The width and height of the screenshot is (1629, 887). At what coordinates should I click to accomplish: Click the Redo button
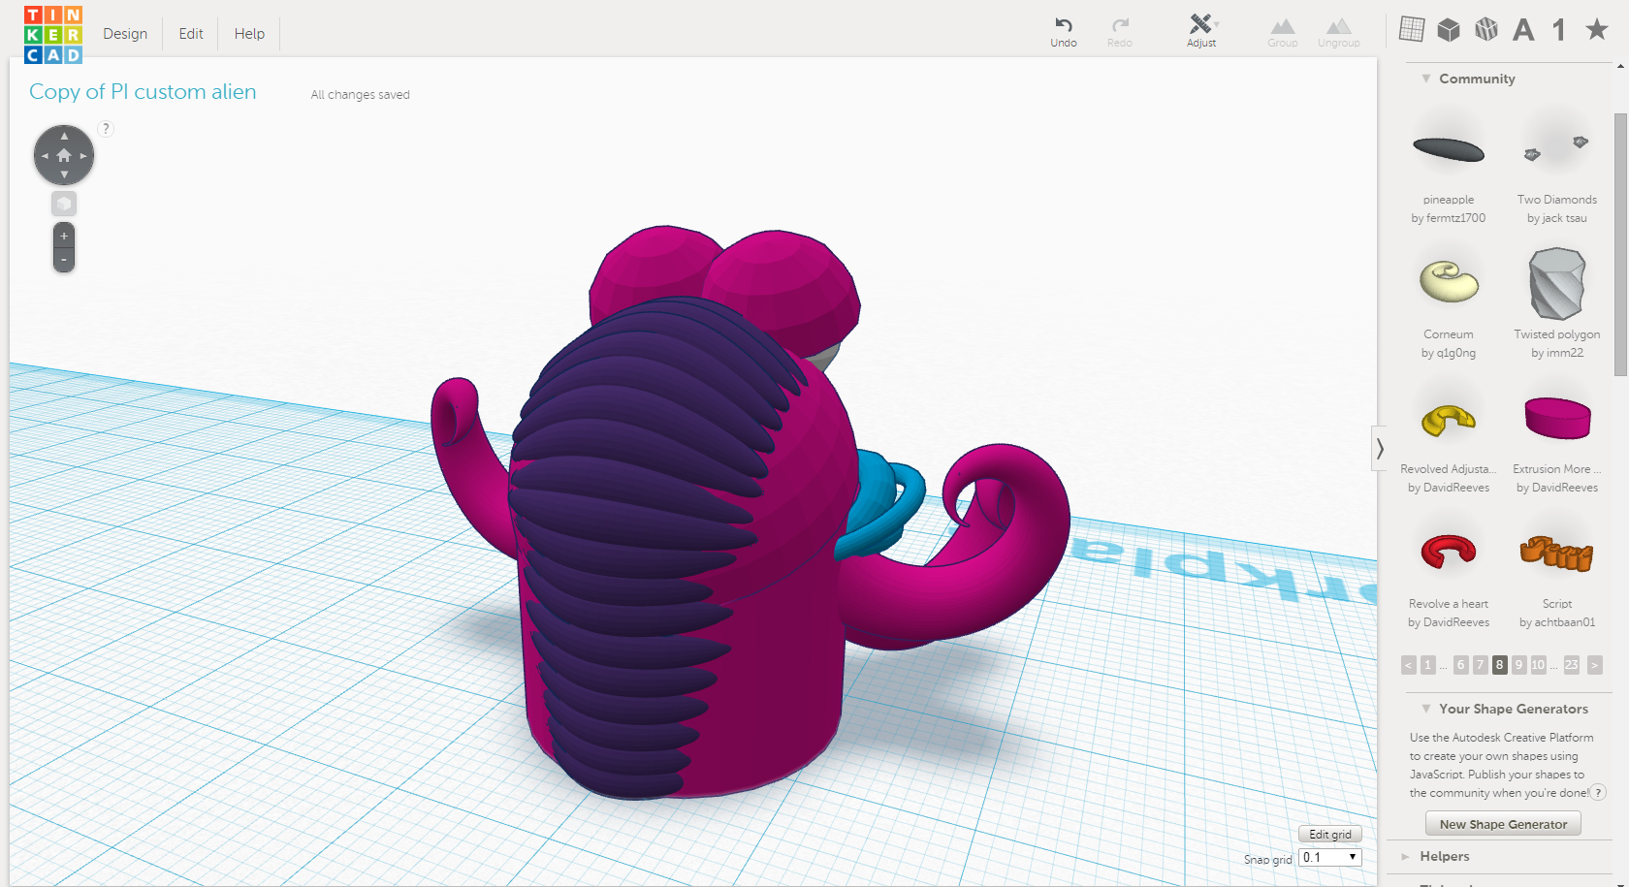[1120, 31]
